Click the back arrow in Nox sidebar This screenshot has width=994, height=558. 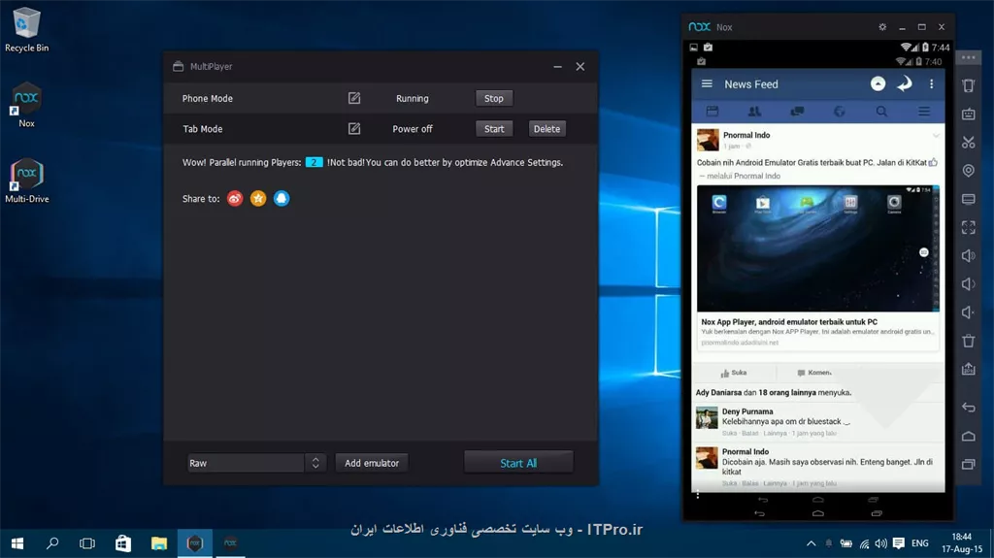click(968, 407)
